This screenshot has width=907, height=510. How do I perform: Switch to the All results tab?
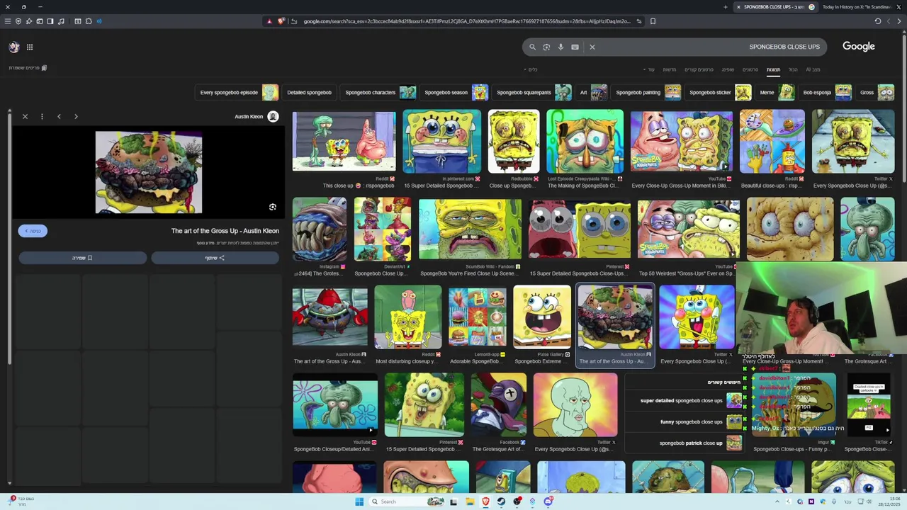(x=793, y=69)
